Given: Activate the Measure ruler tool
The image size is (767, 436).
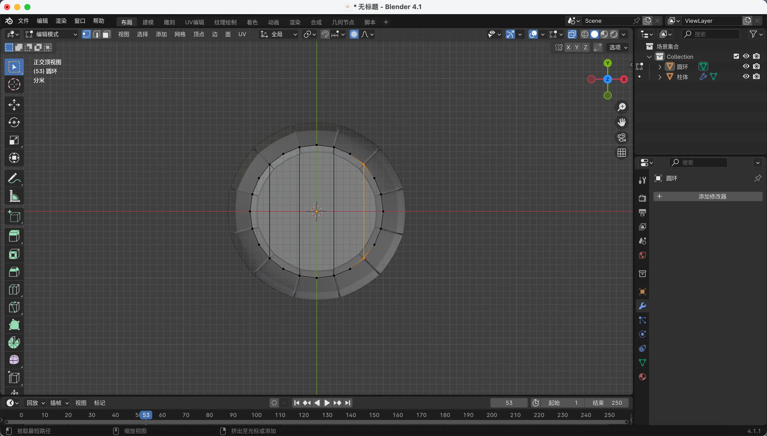Looking at the screenshot, I should (x=14, y=196).
